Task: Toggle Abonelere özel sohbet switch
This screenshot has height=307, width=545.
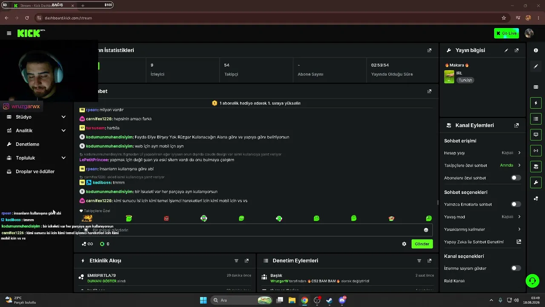Action: tap(516, 178)
